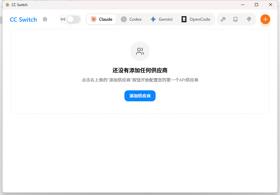
Task: Select the Claude tab
Action: click(101, 19)
